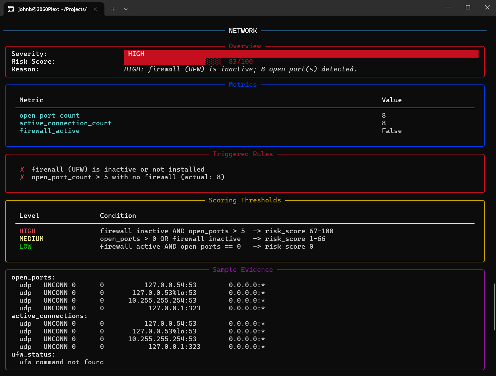
Task: Click the reason text about UFW inactive
Action: pyautogui.click(x=240, y=69)
